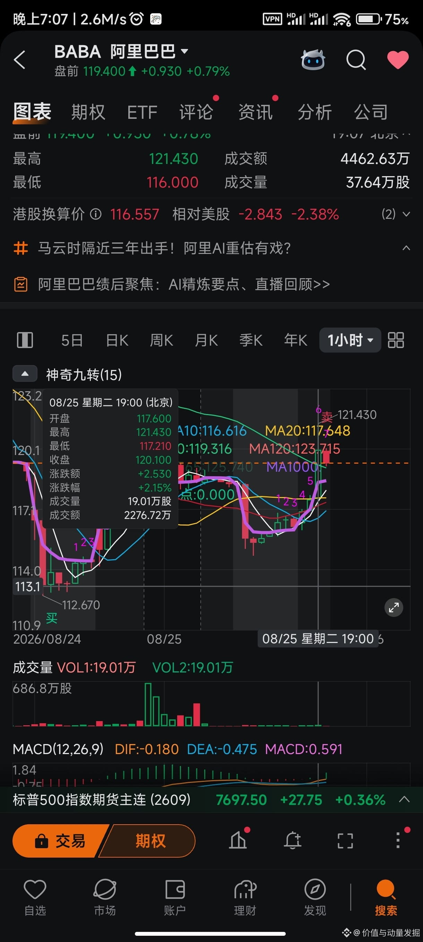The height and width of the screenshot is (942, 423).
Task: Toggle the red heart favorite icon
Action: tap(398, 60)
